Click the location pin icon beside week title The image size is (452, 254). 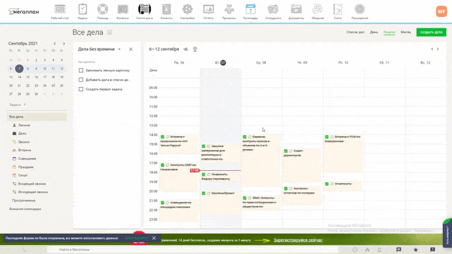tap(195, 49)
